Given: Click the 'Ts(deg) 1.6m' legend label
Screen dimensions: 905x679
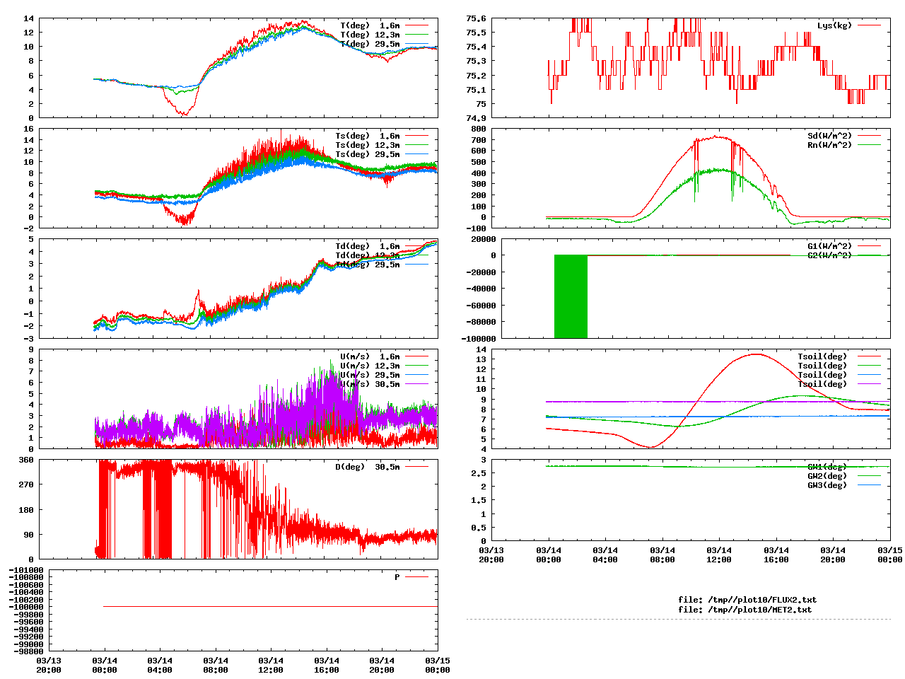Looking at the screenshot, I should (x=368, y=136).
